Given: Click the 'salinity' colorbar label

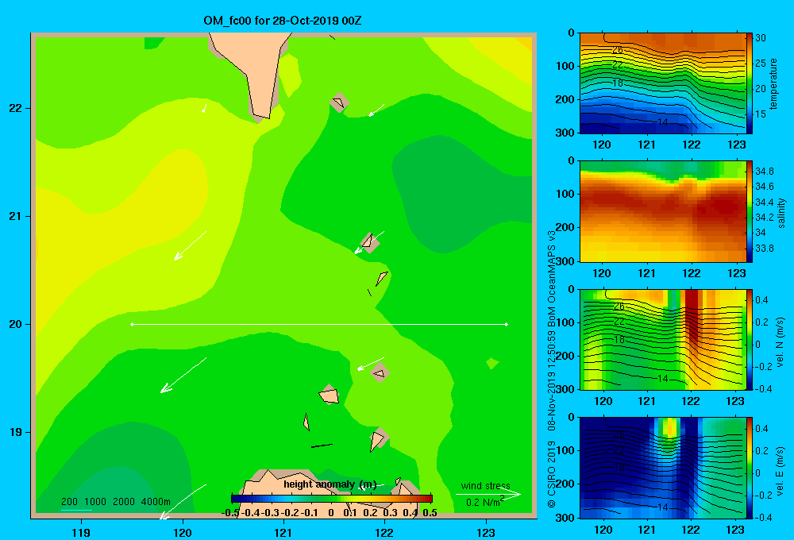Looking at the screenshot, I should [781, 214].
